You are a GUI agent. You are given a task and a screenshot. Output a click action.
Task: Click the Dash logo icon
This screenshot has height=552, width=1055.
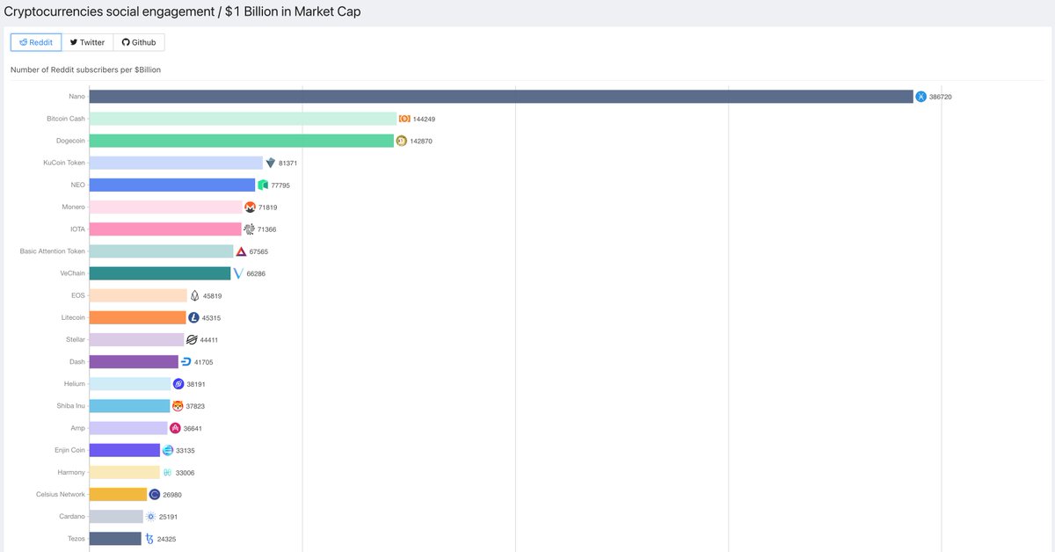click(x=186, y=361)
